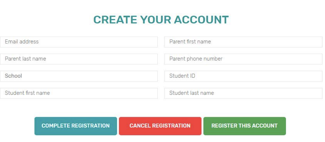Click into Parent phone number field
The width and height of the screenshot is (325, 142).
(243, 59)
